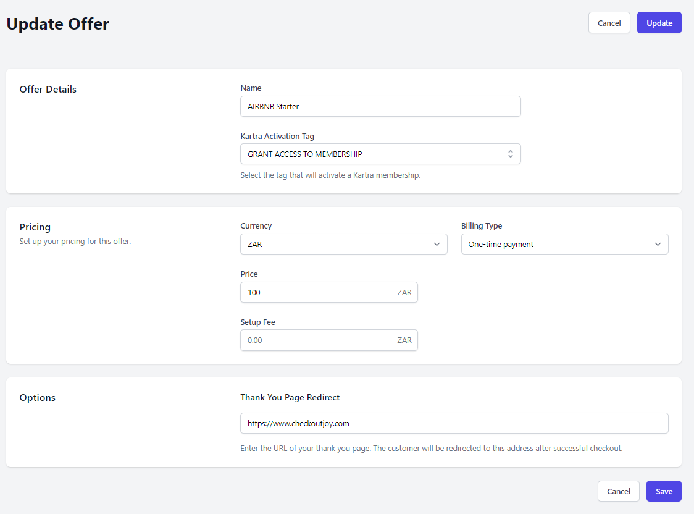The width and height of the screenshot is (694, 514).
Task: Open the Kartra Activation Tag selector
Action: click(x=380, y=154)
